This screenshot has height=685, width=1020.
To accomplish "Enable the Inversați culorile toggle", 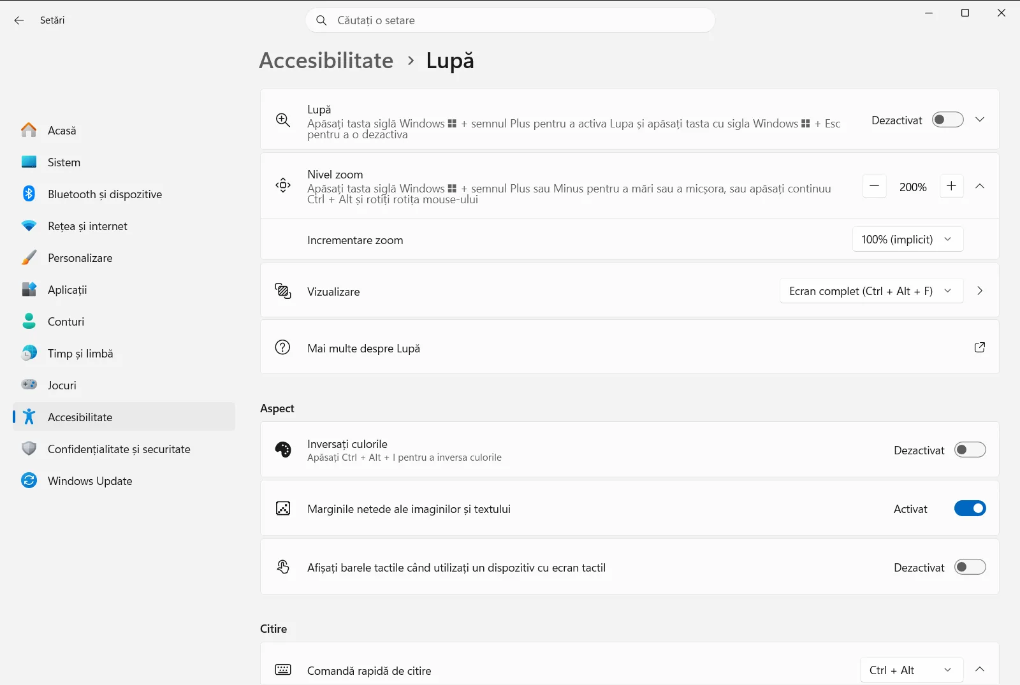I will (x=970, y=450).
